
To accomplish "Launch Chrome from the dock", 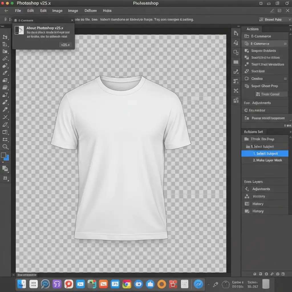I will 127,284.
